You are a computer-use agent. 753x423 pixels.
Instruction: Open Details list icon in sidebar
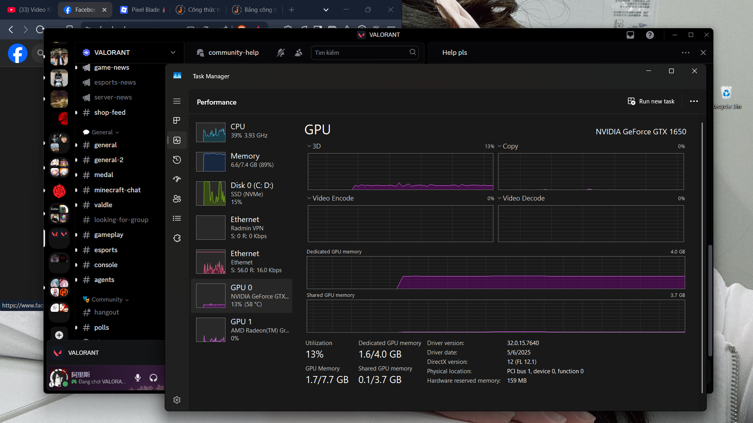tap(177, 218)
